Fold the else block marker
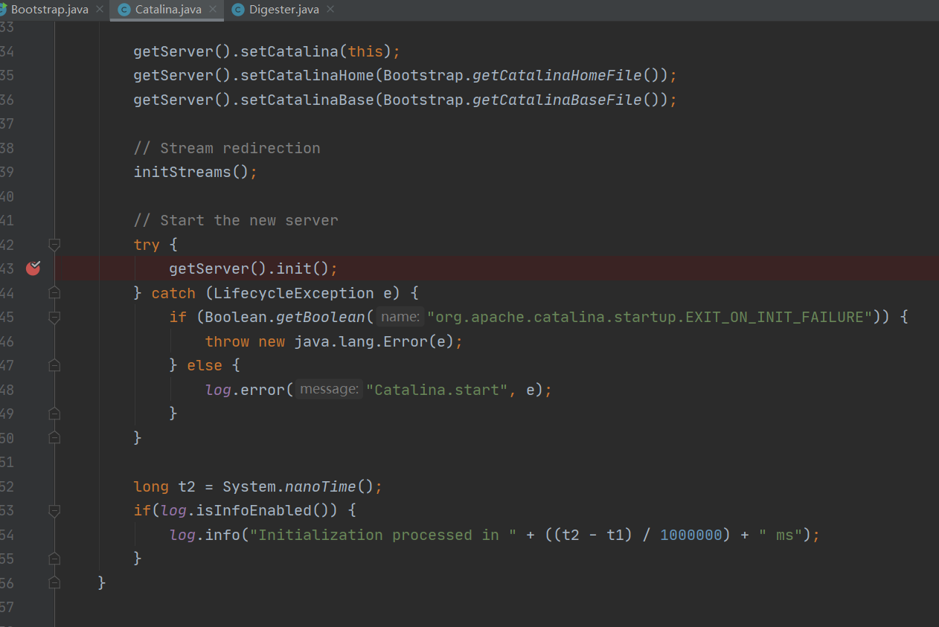Viewport: 939px width, 627px height. tap(54, 365)
